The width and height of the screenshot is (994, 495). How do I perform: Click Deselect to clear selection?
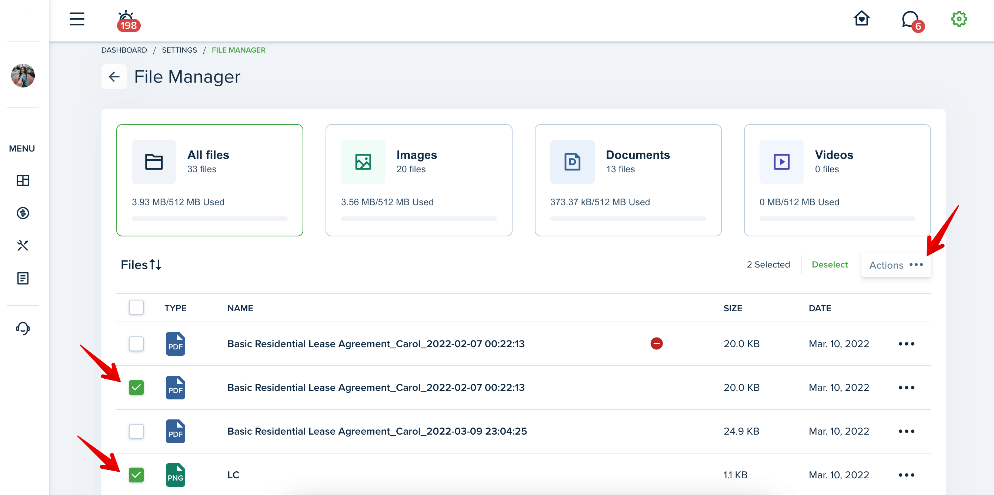pyautogui.click(x=830, y=265)
